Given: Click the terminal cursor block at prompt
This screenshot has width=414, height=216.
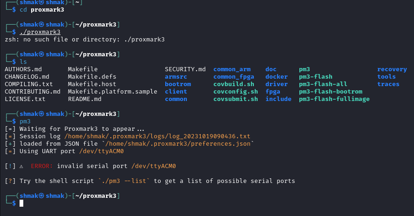Looking at the screenshot, I should [x=21, y=203].
